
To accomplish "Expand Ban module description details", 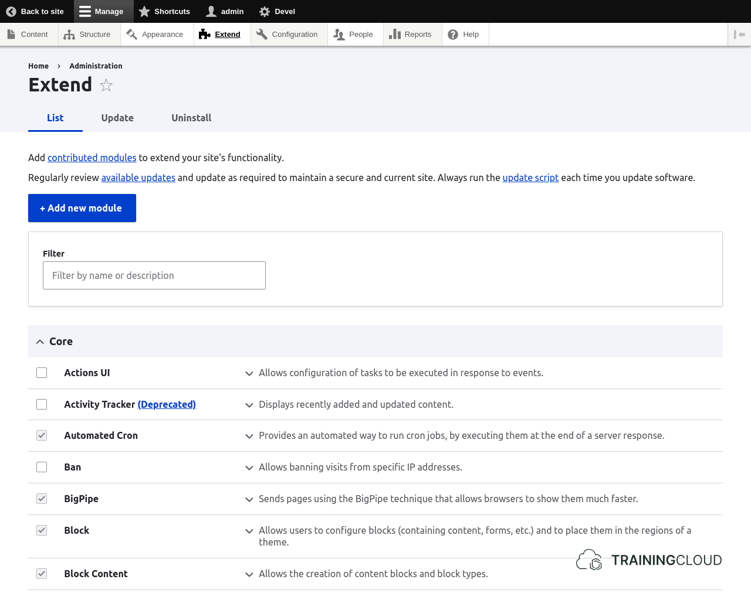I will pyautogui.click(x=249, y=468).
